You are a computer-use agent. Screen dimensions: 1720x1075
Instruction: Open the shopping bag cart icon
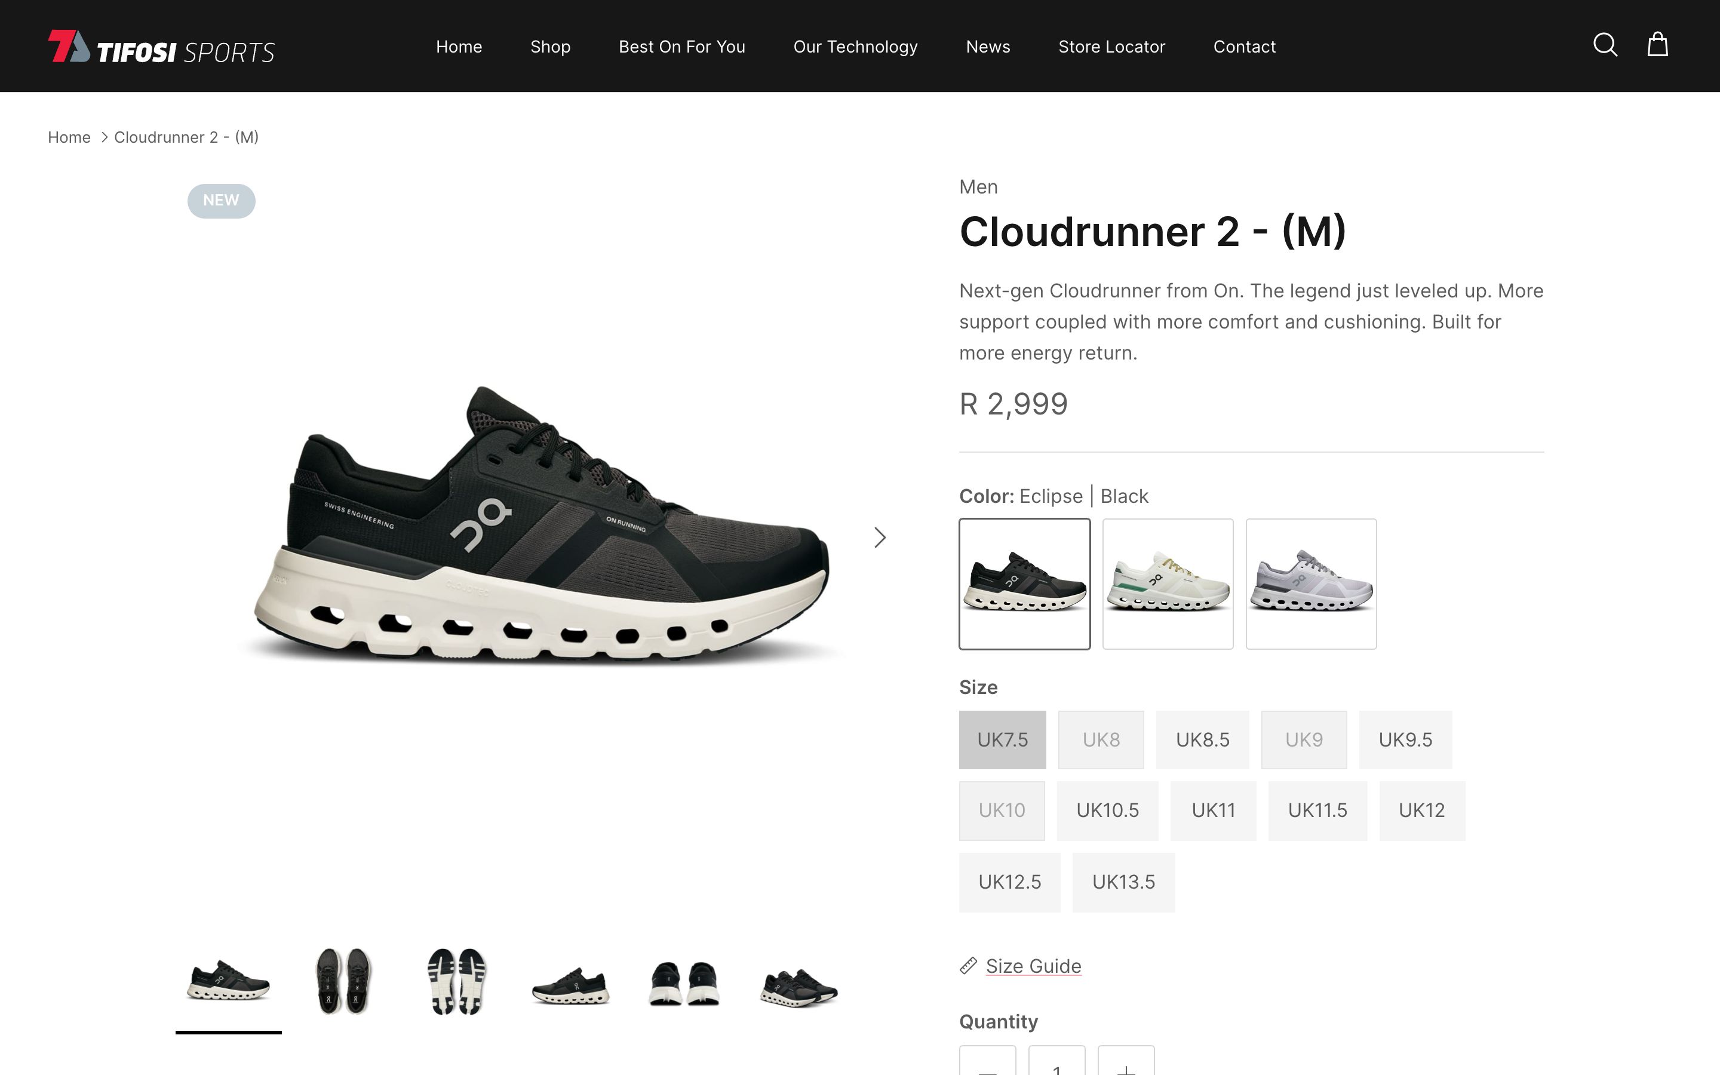click(x=1657, y=44)
